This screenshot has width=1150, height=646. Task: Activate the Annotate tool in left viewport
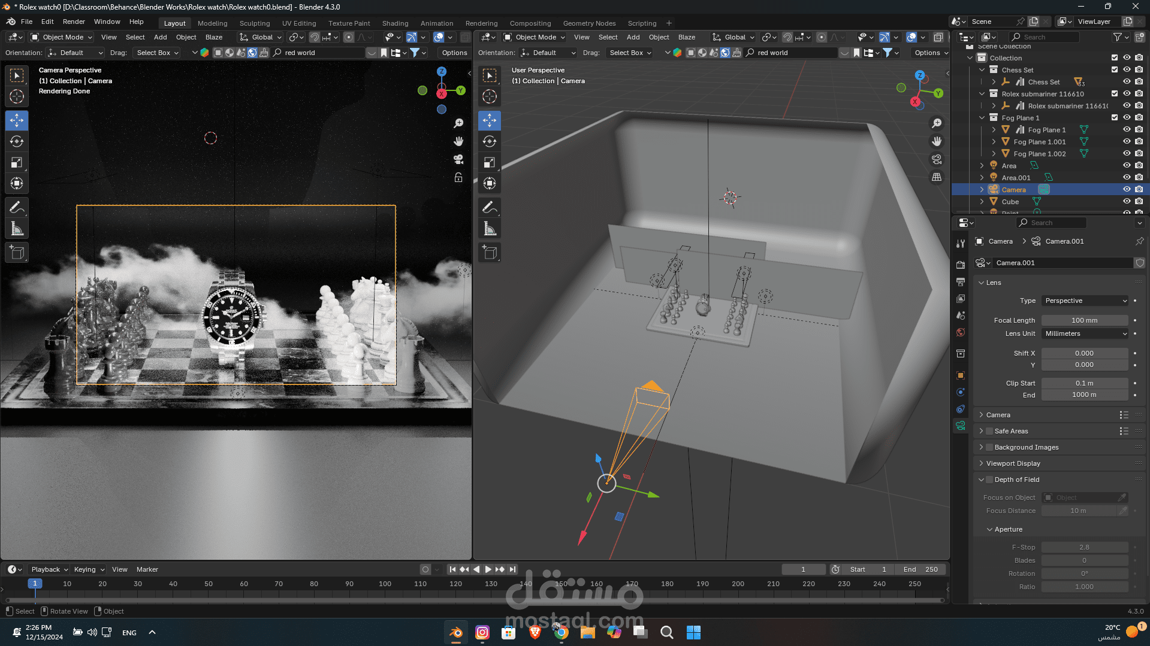pos(17,208)
